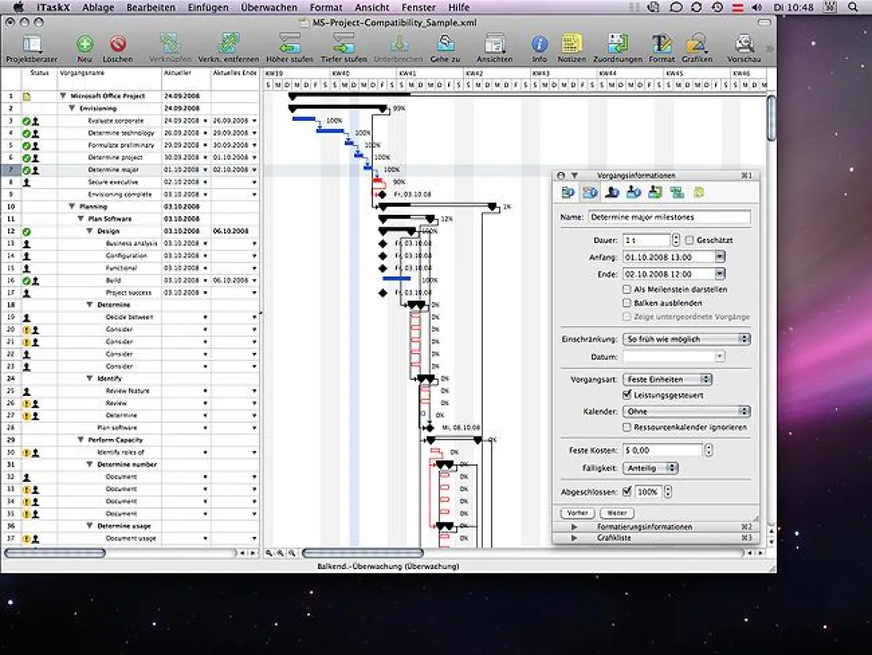872x655 pixels.
Task: Open the Einfügen menu
Action: 208,7
